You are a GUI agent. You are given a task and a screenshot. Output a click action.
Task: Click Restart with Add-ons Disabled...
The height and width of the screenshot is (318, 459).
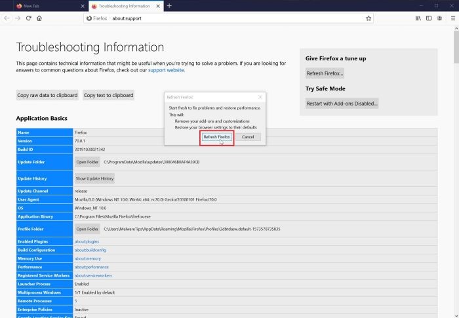pyautogui.click(x=342, y=104)
